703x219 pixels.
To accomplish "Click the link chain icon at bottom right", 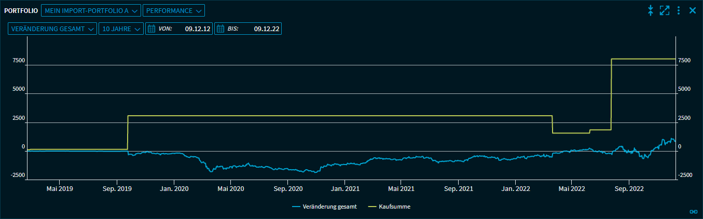I will [x=693, y=211].
